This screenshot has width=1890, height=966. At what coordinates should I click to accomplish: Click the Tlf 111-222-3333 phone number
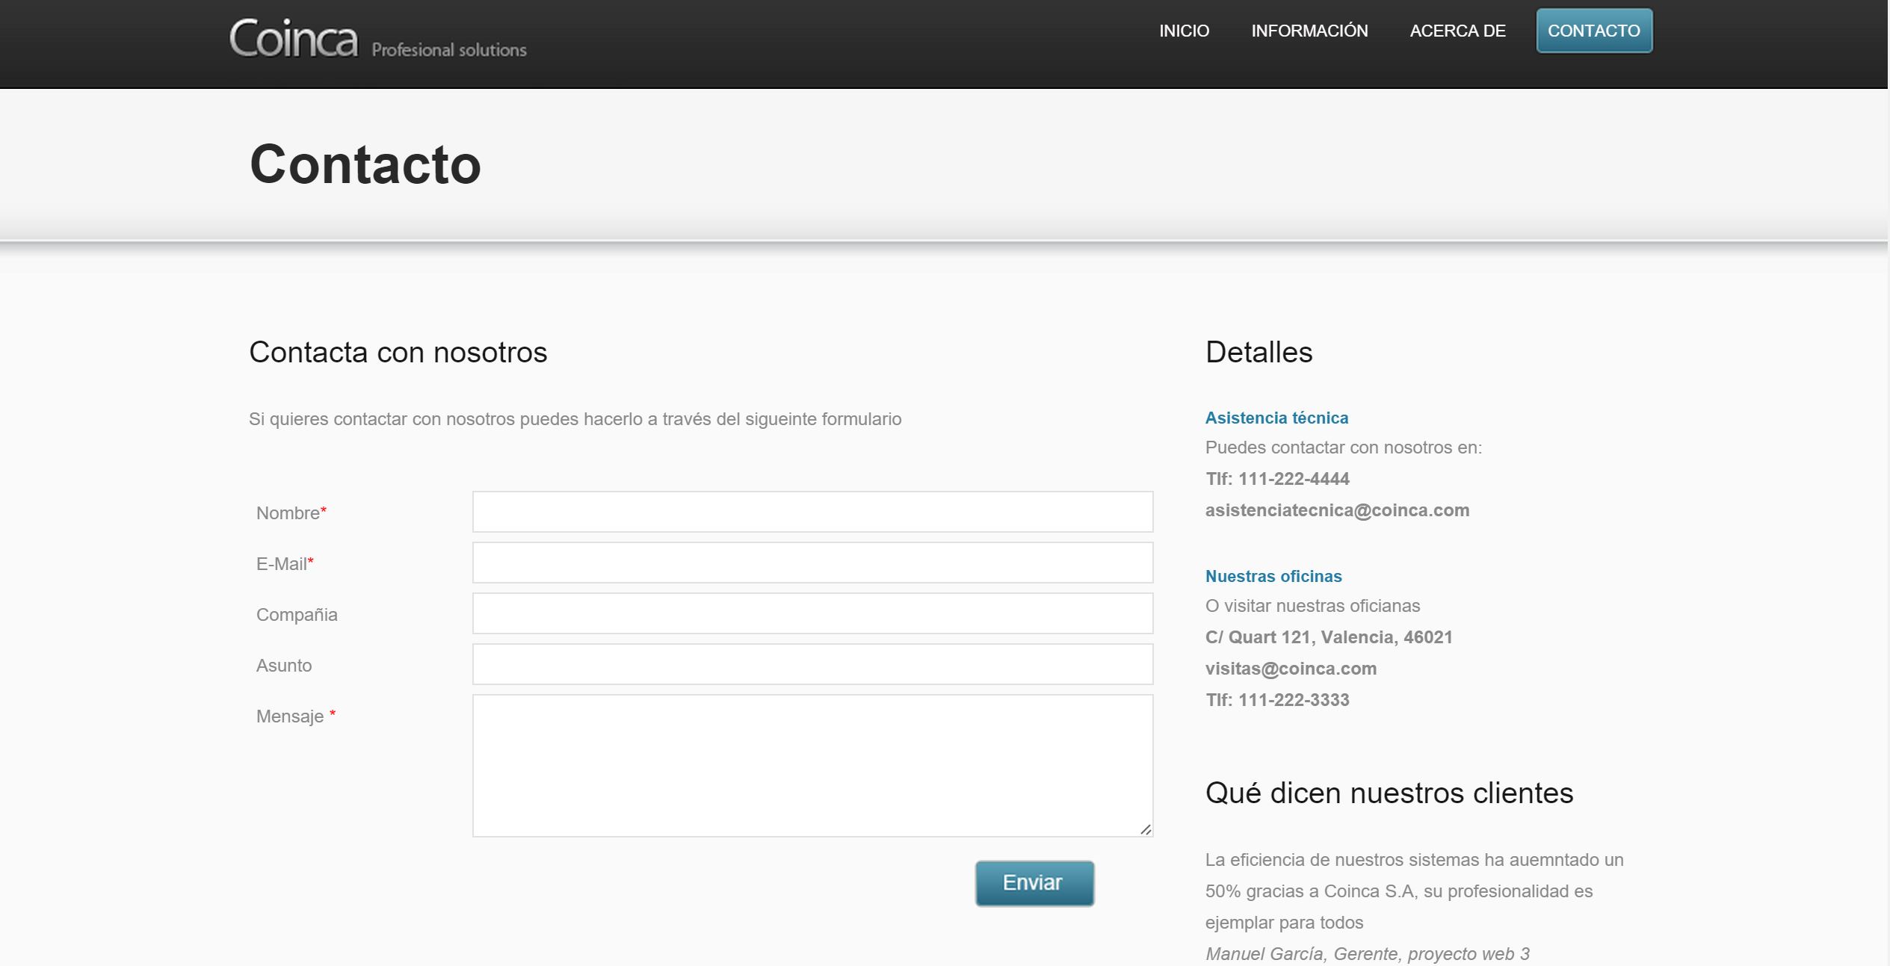[x=1277, y=700]
